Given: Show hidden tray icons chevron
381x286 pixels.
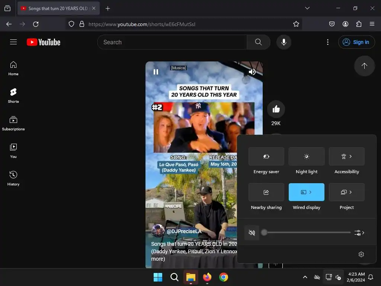Looking at the screenshot, I should tap(305, 277).
